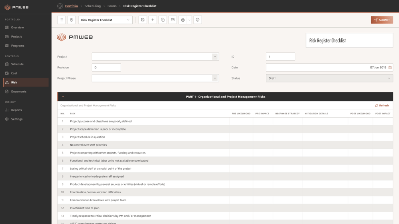
Task: Click the Projects folder icon
Action: point(7,36)
